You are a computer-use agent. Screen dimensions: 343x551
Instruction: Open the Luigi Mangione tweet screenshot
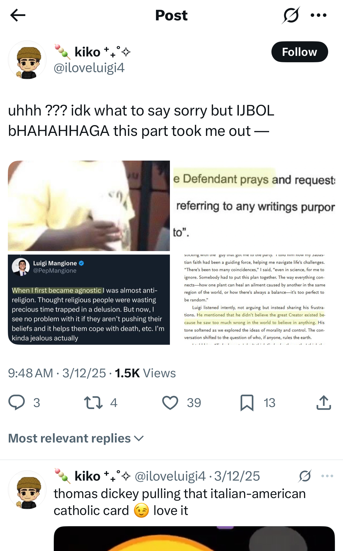[x=89, y=300]
